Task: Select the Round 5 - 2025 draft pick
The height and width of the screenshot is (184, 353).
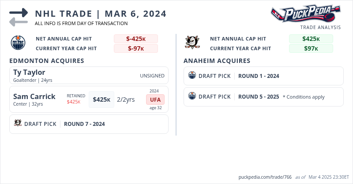Action: pyautogui.click(x=259, y=96)
